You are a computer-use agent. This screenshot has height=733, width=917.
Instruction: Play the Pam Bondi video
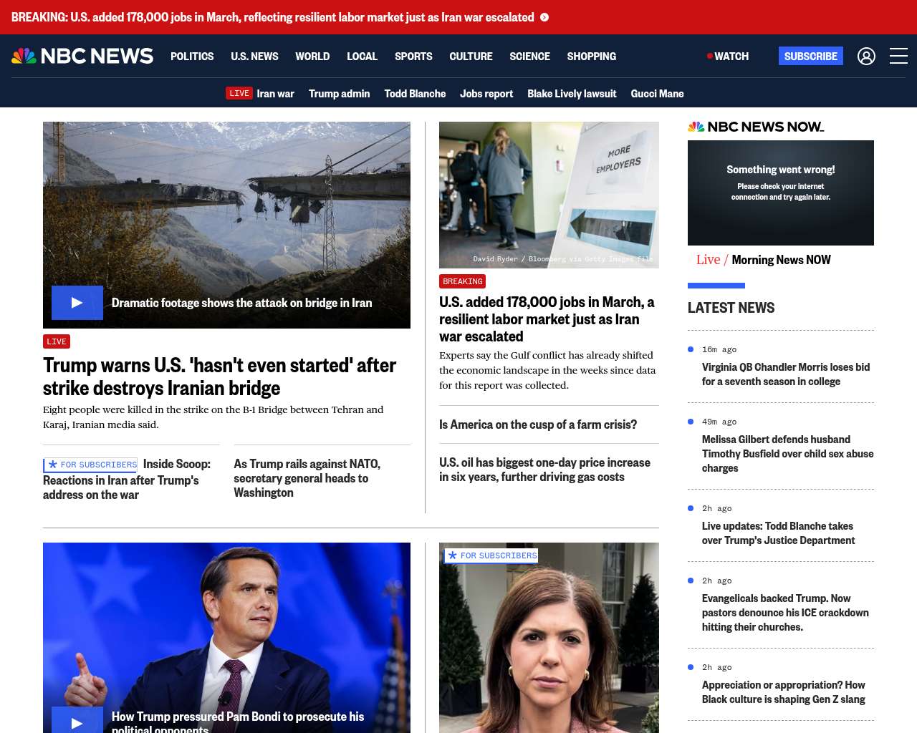pos(77,722)
